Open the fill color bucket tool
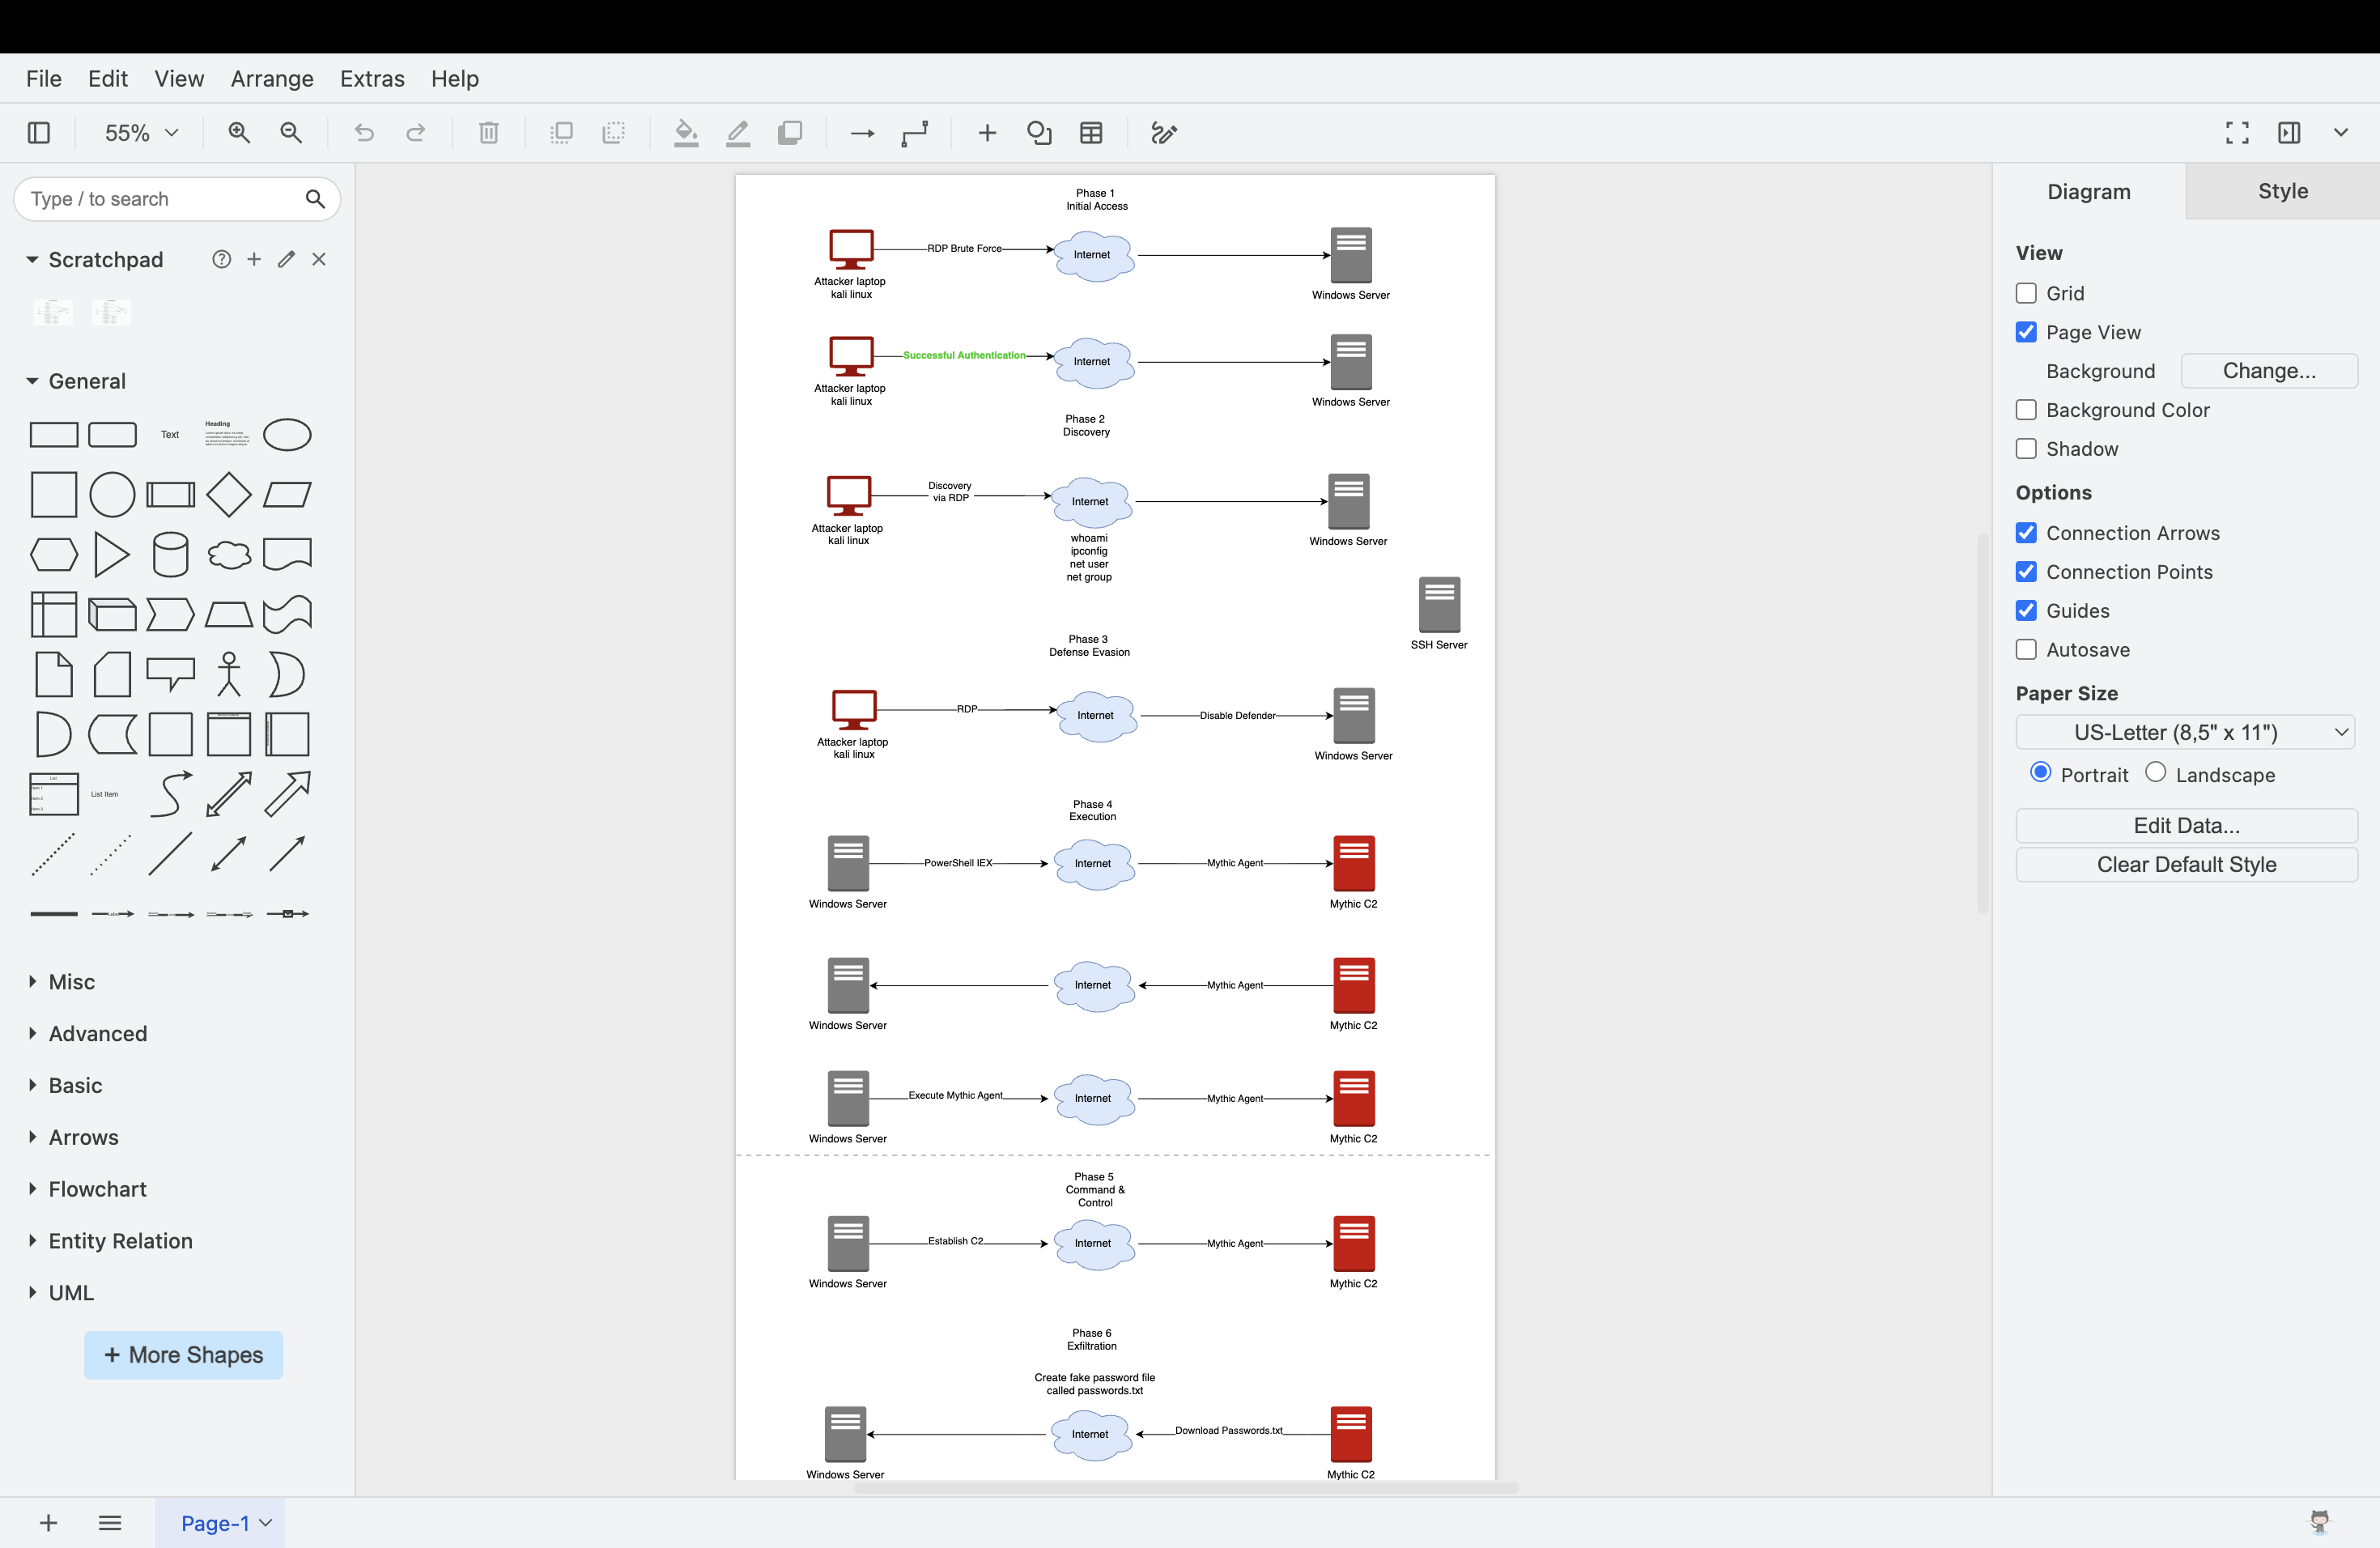Screen dimensions: 2380x1548 pyautogui.click(x=686, y=133)
